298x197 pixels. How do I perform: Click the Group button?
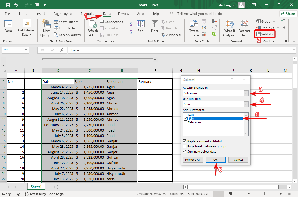pos(263,21)
